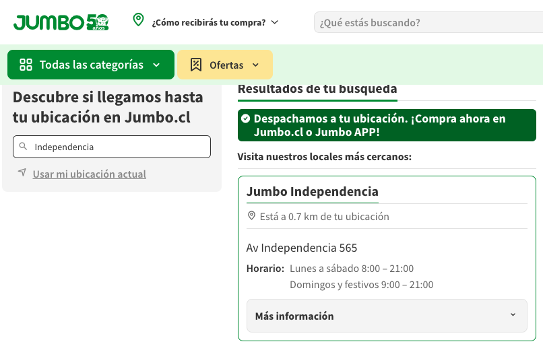Select the green check icon in the delivery banner
Screen dimensions: 543x350
point(245,118)
